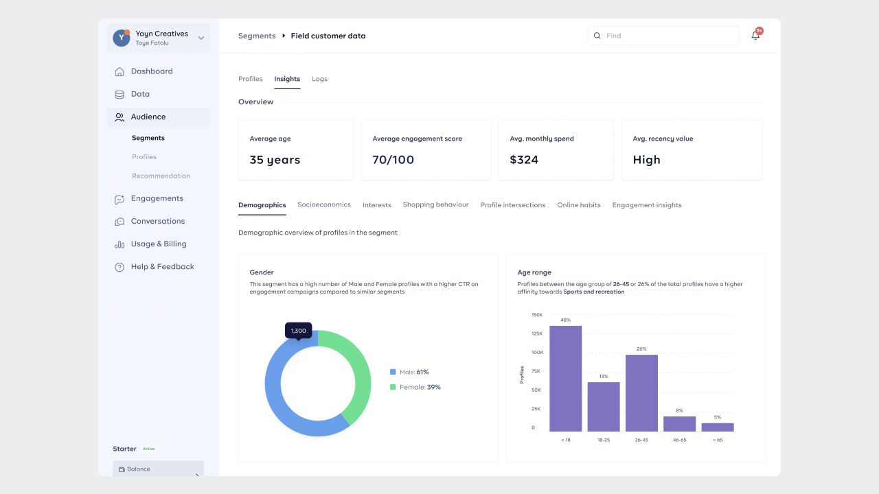
Task: Click the Overview section heading
Action: pyautogui.click(x=256, y=102)
